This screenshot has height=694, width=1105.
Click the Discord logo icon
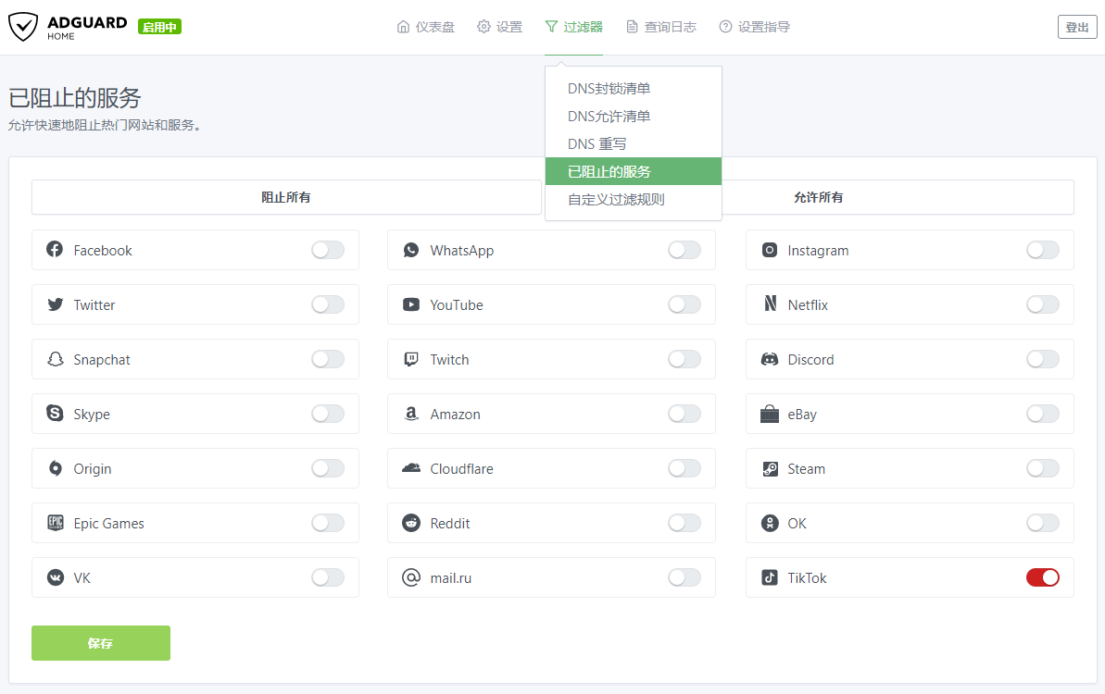tap(769, 359)
